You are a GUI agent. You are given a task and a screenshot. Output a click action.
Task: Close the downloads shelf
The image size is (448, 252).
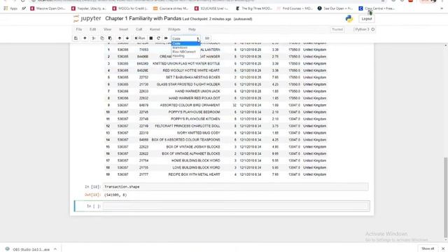pos(443,248)
